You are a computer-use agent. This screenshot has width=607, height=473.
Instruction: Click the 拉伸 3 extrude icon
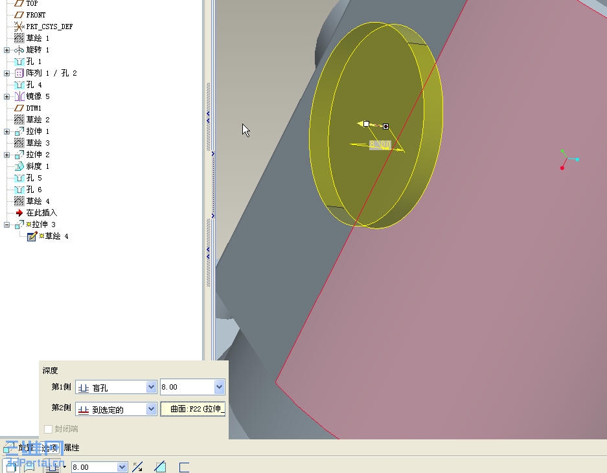coord(19,225)
